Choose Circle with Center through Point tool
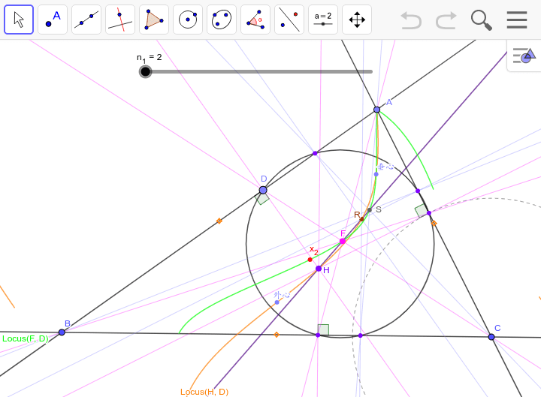541x397 pixels. point(188,20)
